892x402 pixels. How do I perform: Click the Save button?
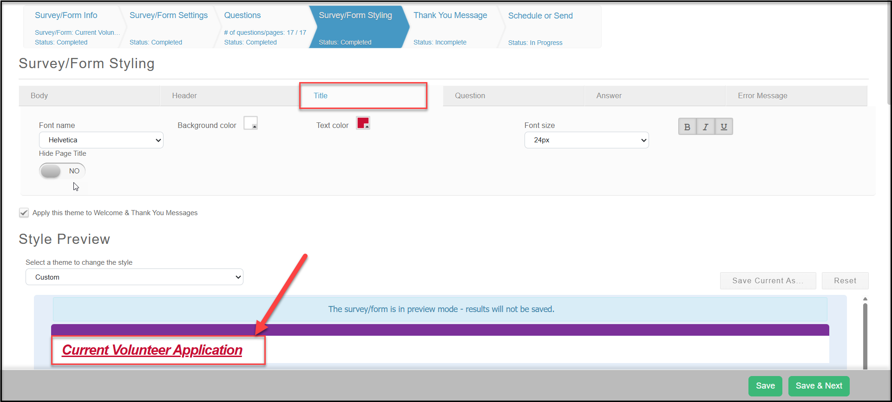tap(765, 386)
